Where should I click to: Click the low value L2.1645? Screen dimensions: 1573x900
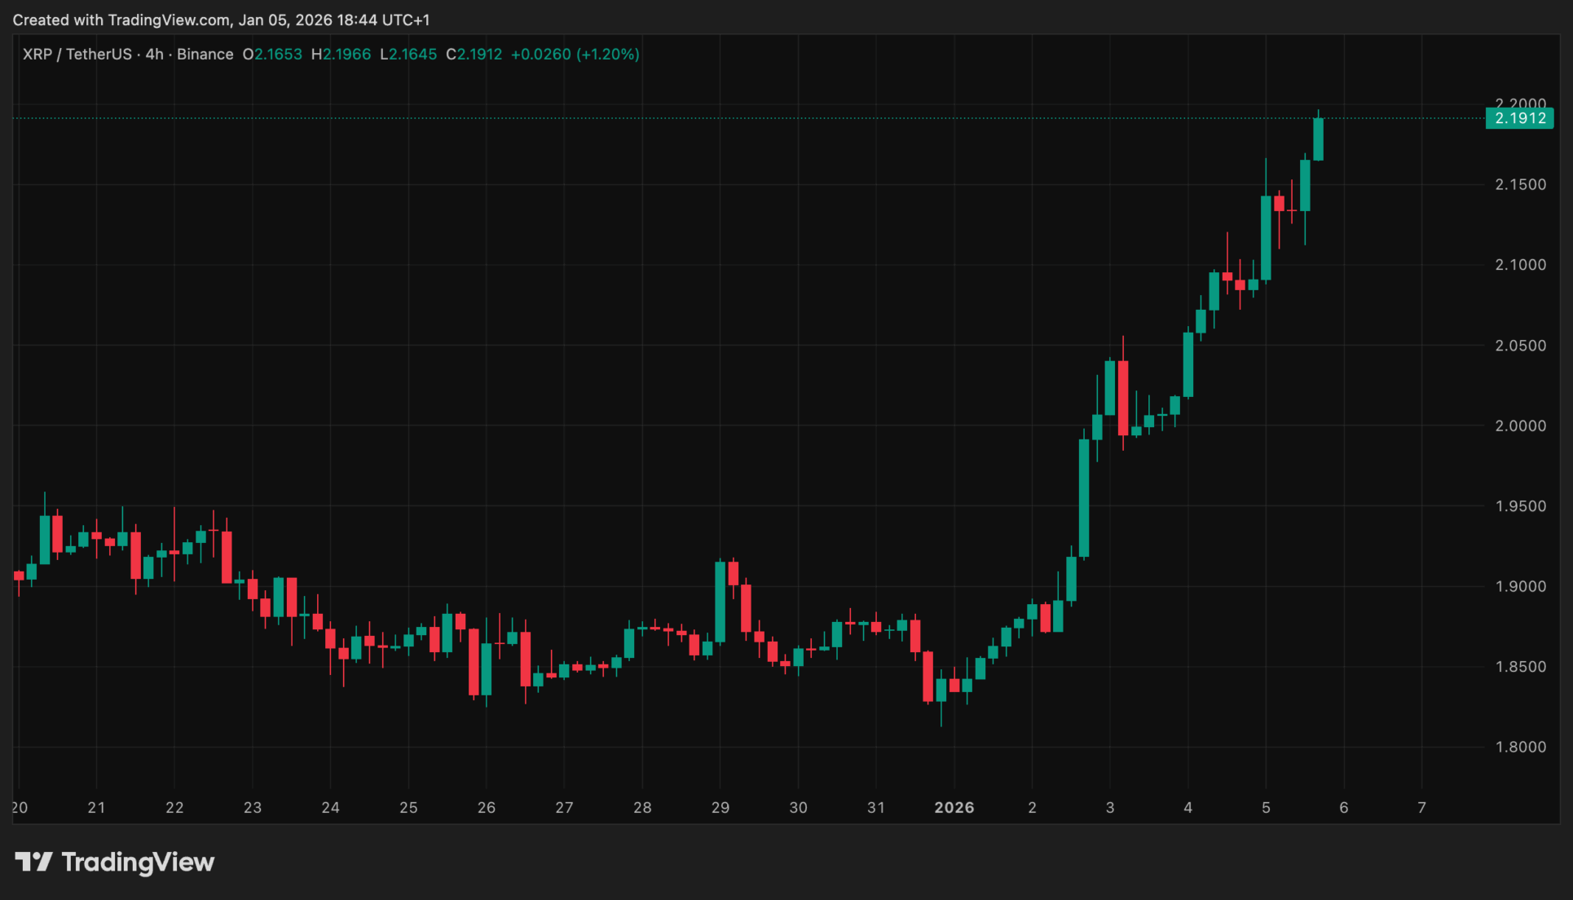coord(408,55)
